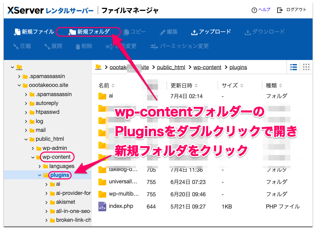Collapse the plugins tree node
Image resolution: width=318 pixels, height=230 pixels.
pos(39,175)
